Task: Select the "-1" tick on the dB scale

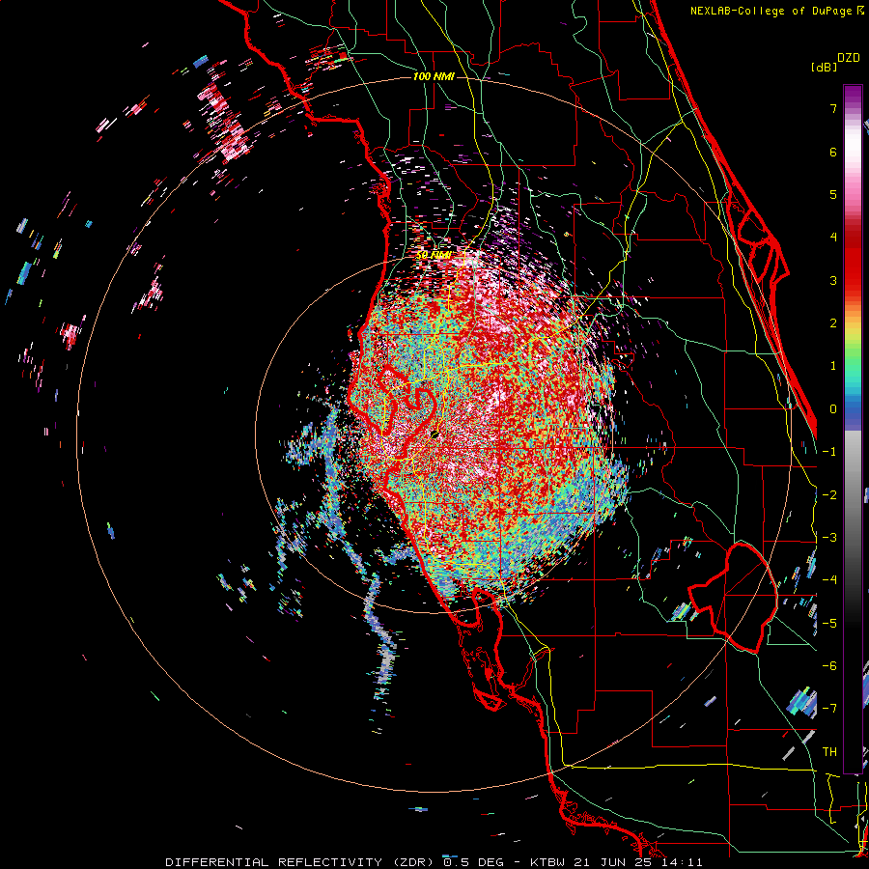Action: (829, 452)
